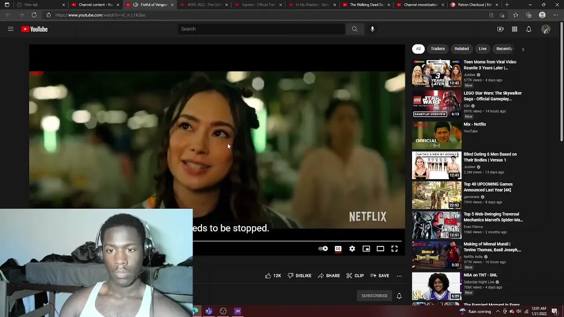Image resolution: width=564 pixels, height=317 pixels.
Task: Open the account avatar menu
Action: click(546, 29)
